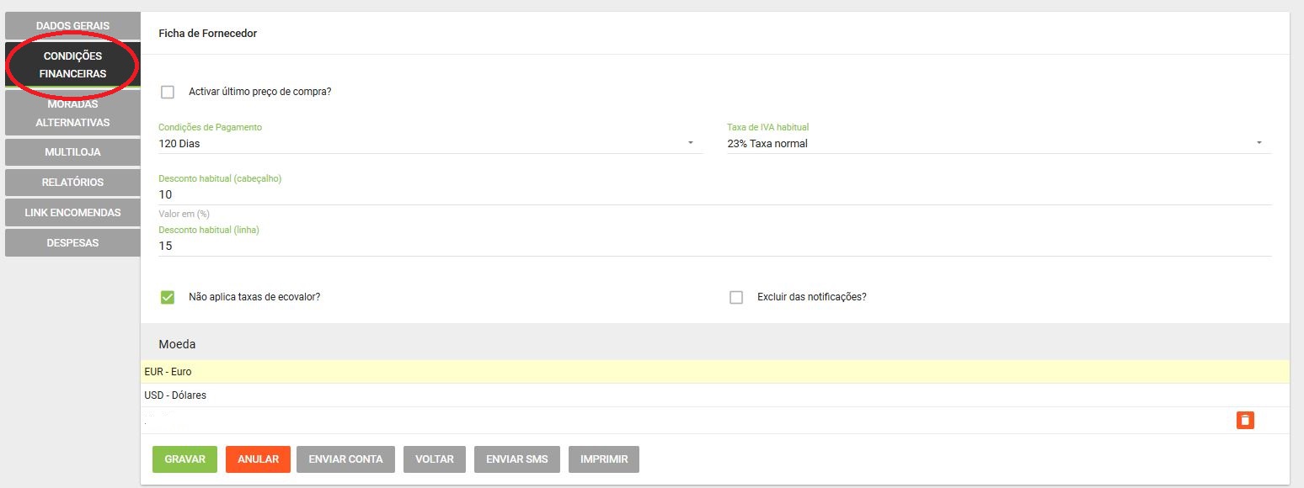
Task: Go to the Multiloja tab
Action: tap(72, 152)
